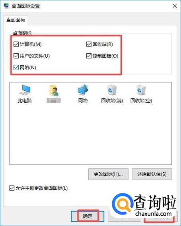Click the dialog's title bar monitor icon
Image resolution: width=181 pixels, height=226 pixels.
[x=6, y=6]
